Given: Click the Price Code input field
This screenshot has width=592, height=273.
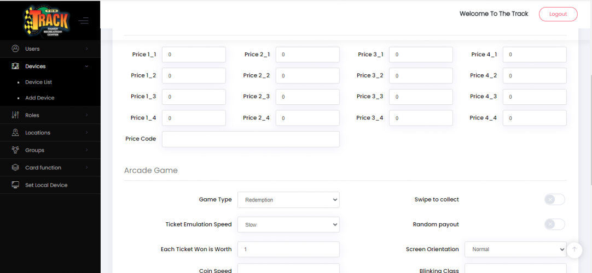Looking at the screenshot, I should pos(251,139).
